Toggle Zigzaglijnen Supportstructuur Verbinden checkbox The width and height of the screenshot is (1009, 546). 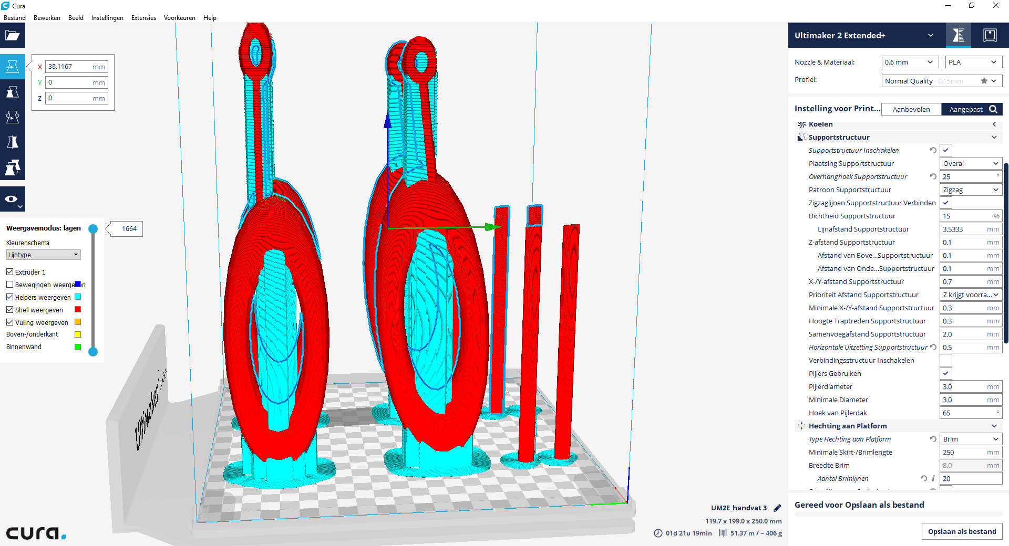[x=946, y=203]
